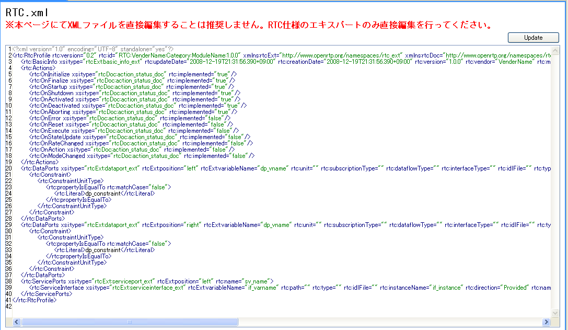Screen dimensions: 568x330
Task: Click the rtc:BasicInfo line
Action: click(x=285, y=62)
